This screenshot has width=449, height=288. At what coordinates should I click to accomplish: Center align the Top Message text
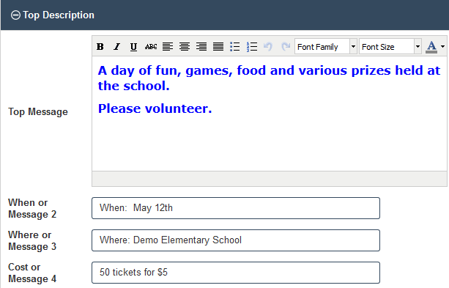click(x=185, y=46)
